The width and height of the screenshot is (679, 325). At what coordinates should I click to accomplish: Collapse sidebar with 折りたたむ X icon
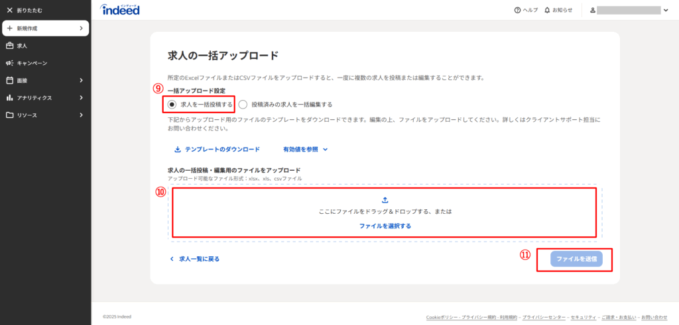click(9, 11)
